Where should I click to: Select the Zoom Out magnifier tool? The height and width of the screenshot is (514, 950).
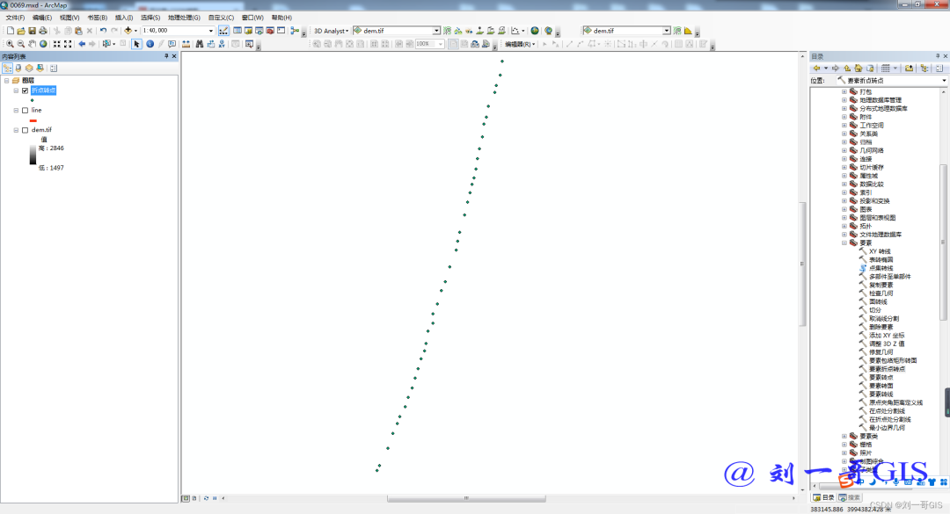pyautogui.click(x=20, y=44)
